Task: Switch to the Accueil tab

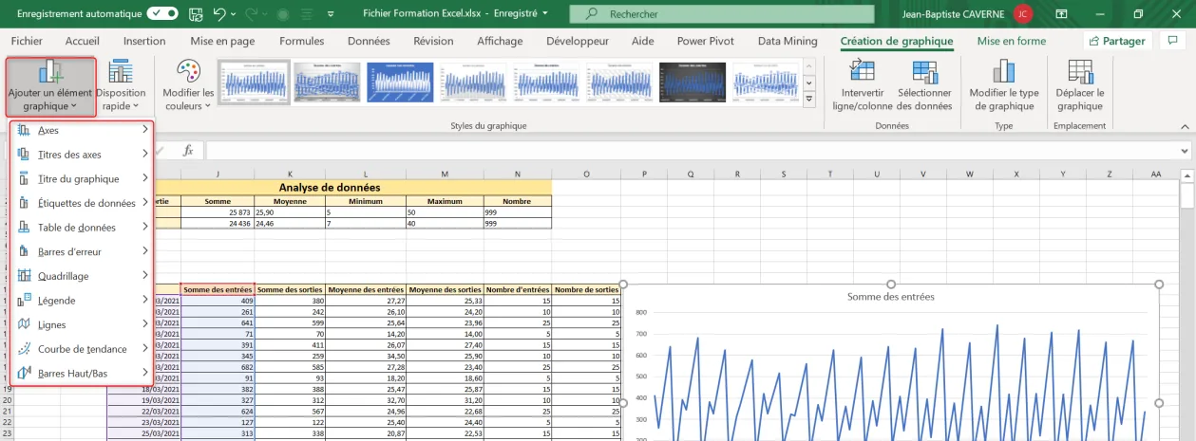Action: (83, 41)
